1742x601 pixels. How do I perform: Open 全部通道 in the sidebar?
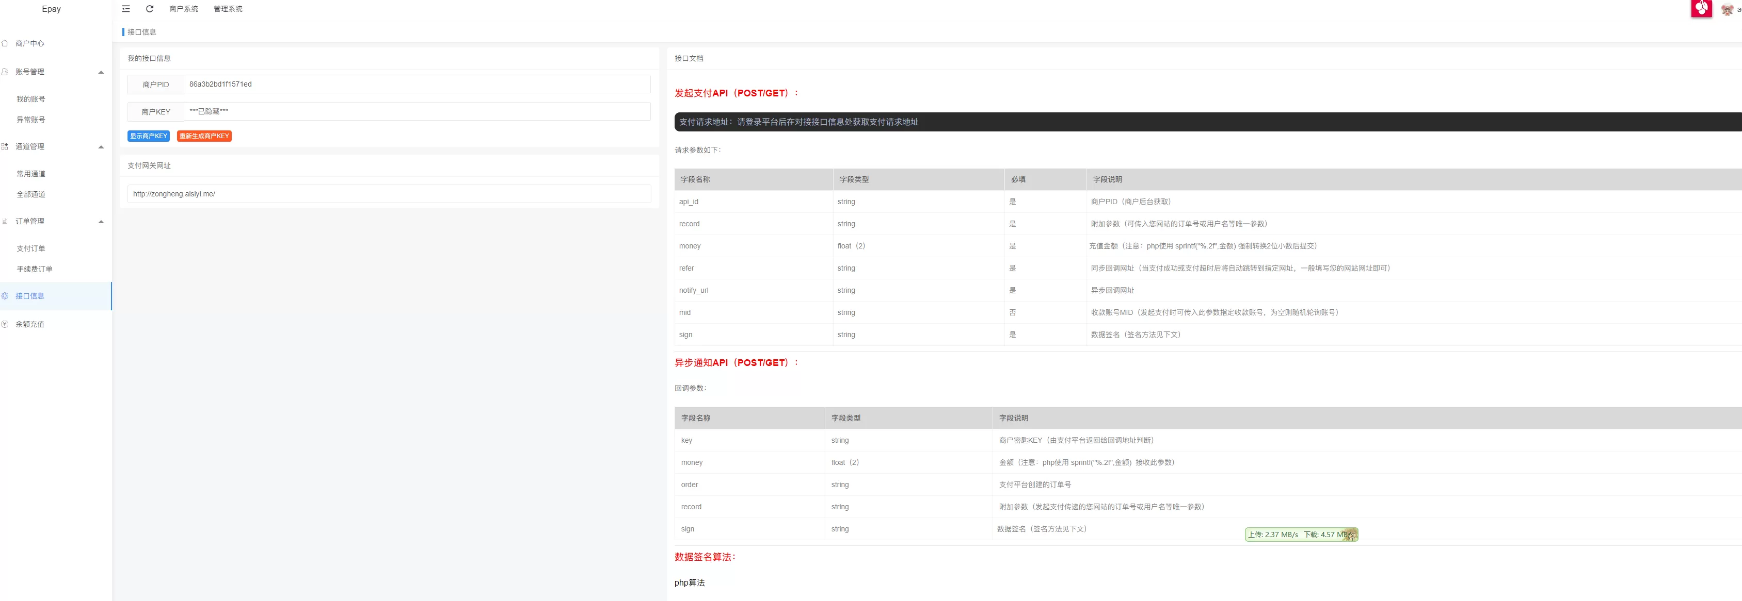pos(31,194)
